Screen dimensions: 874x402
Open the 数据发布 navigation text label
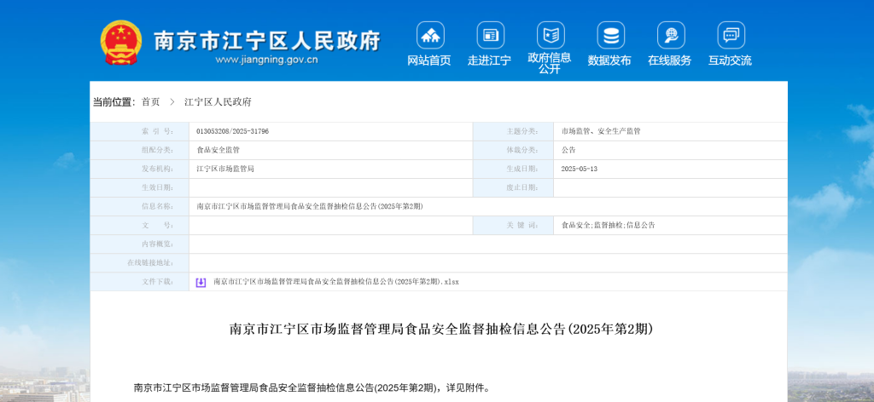pyautogui.click(x=609, y=60)
